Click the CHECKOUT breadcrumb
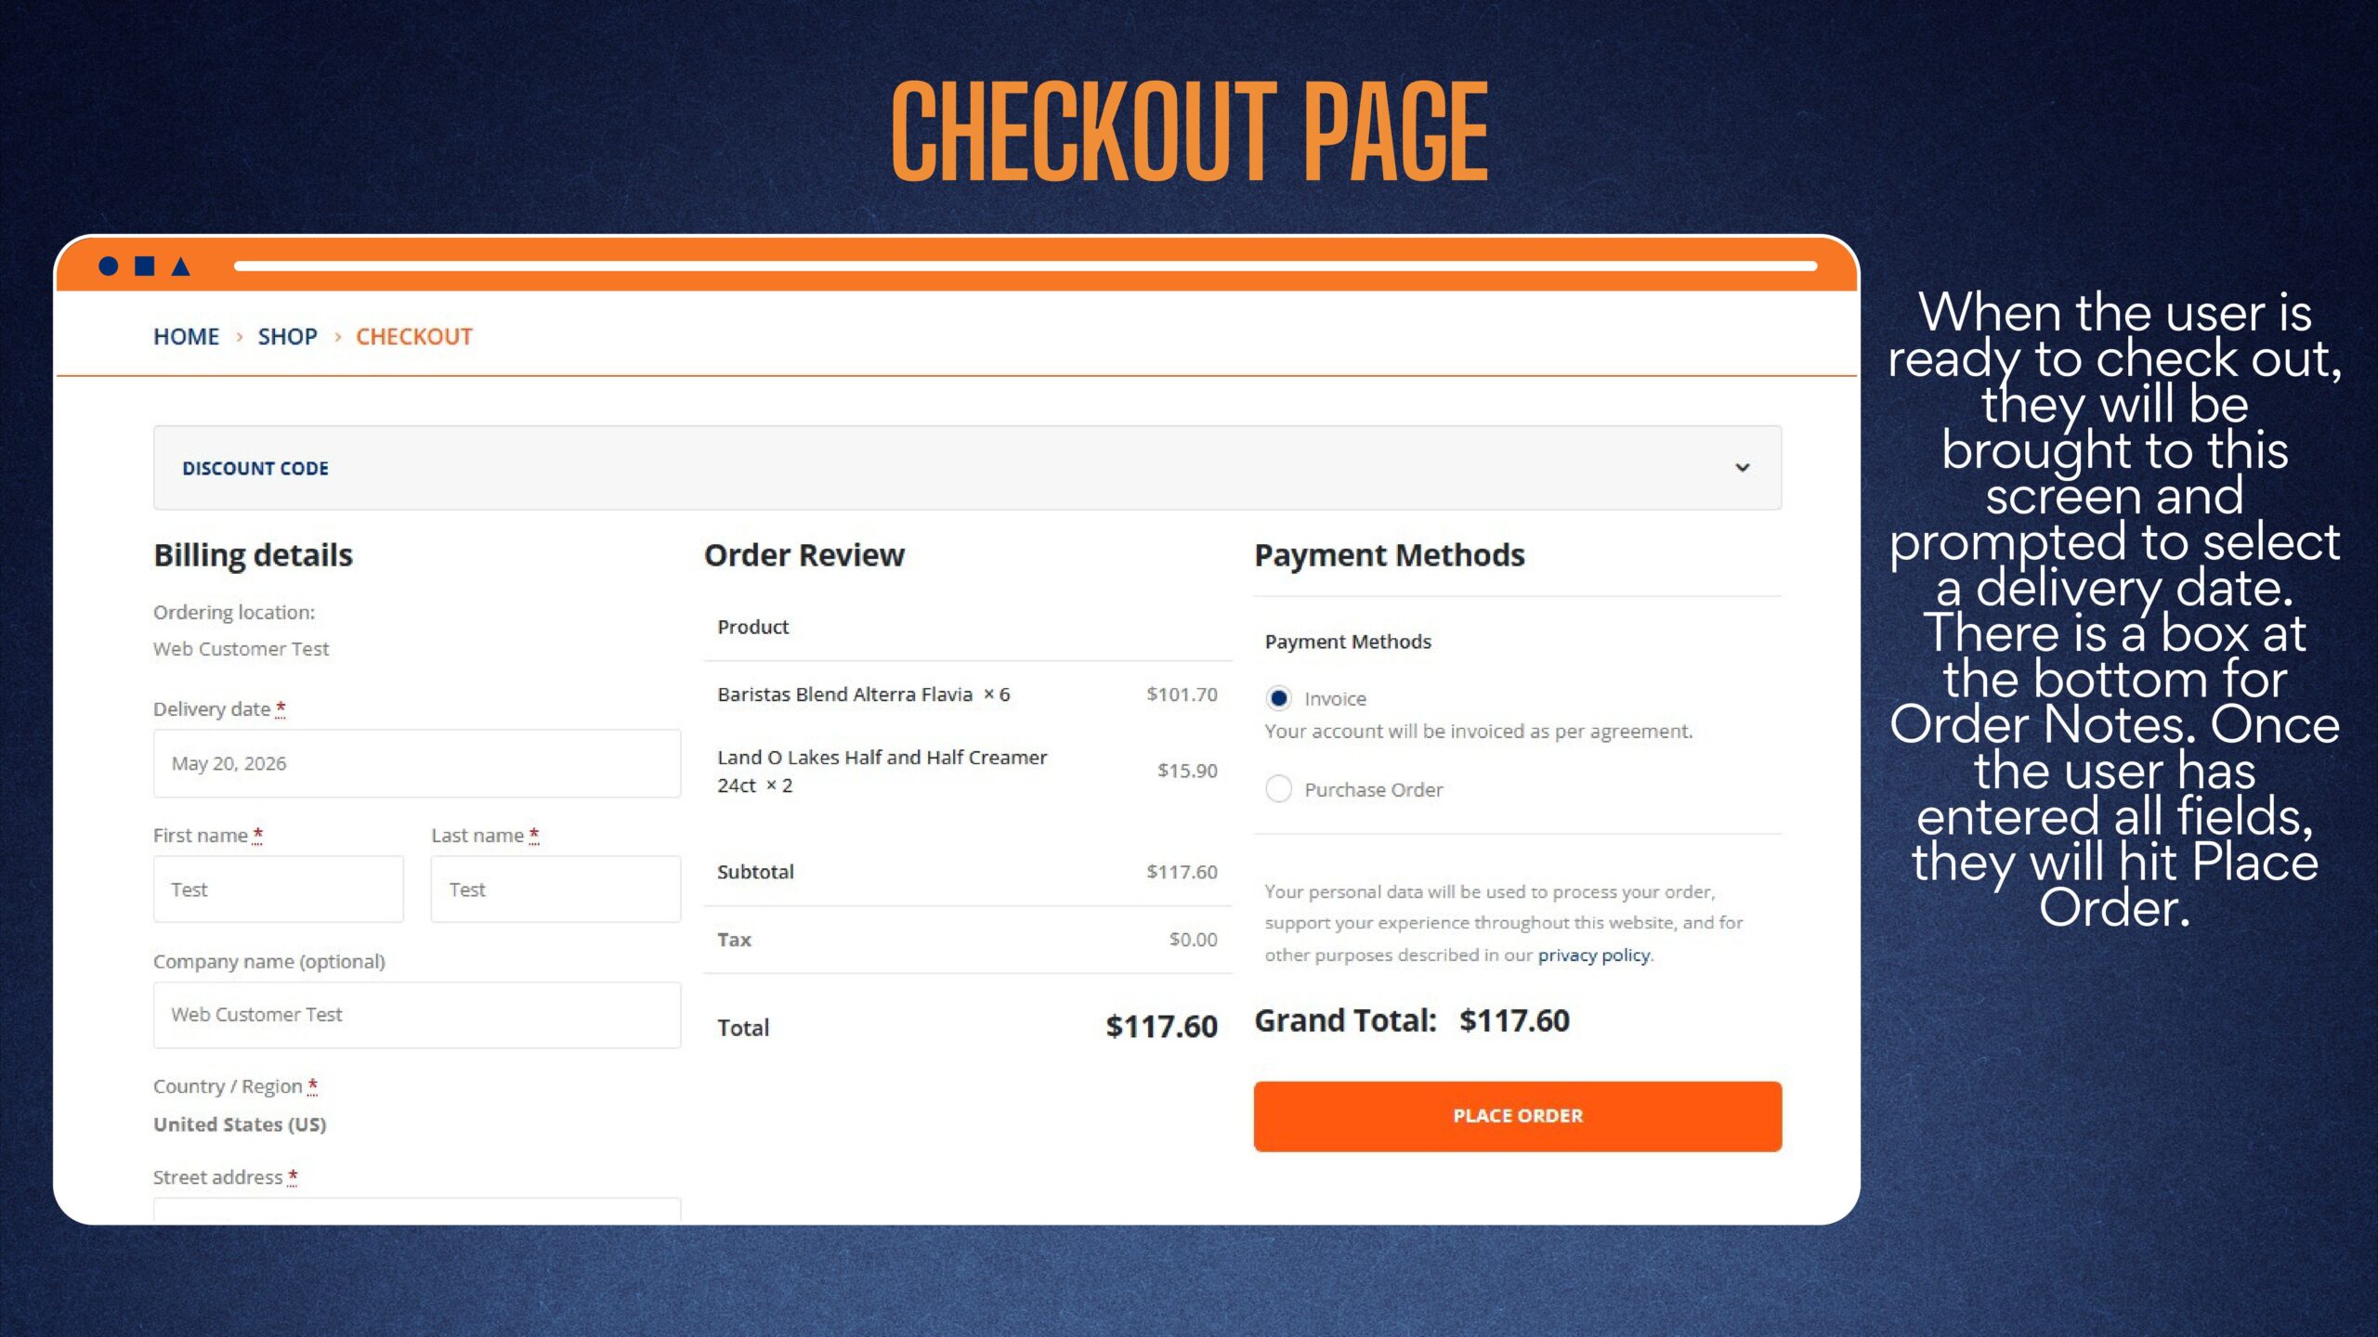2378x1337 pixels. pyautogui.click(x=414, y=337)
